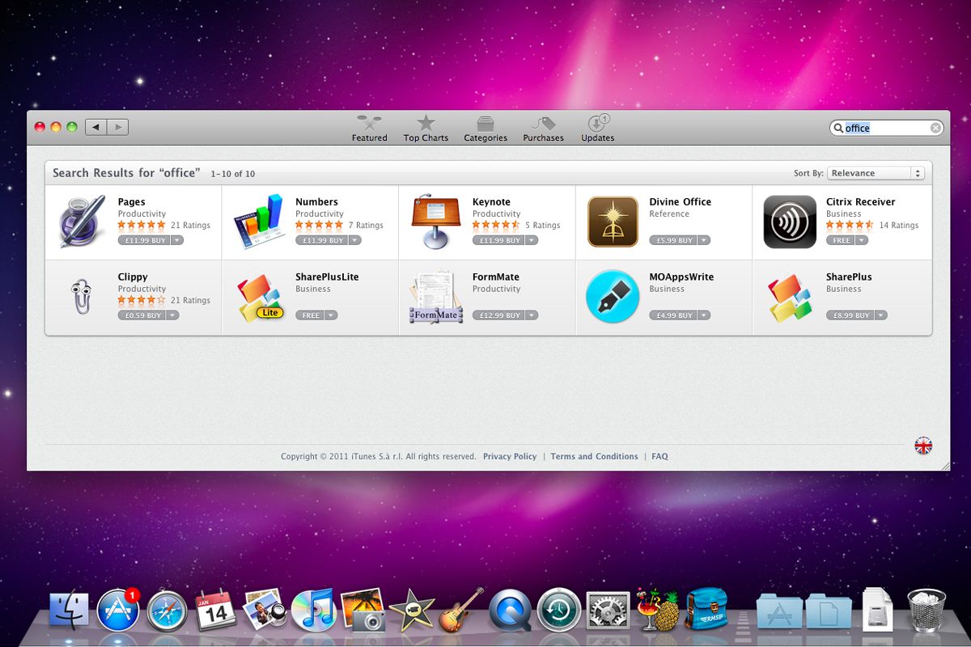Clear the search field with the X icon
The image size is (971, 647).
tap(935, 128)
